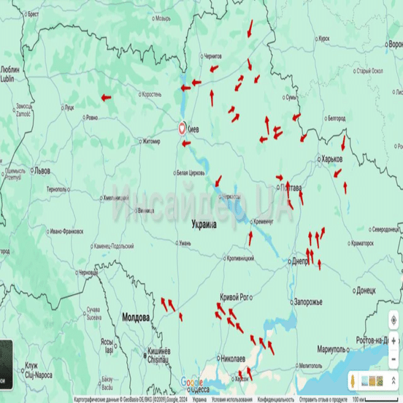This screenshot has width=403, height=403.
Task: Click the saved heart marker on Киев
Action: pyautogui.click(x=182, y=128)
